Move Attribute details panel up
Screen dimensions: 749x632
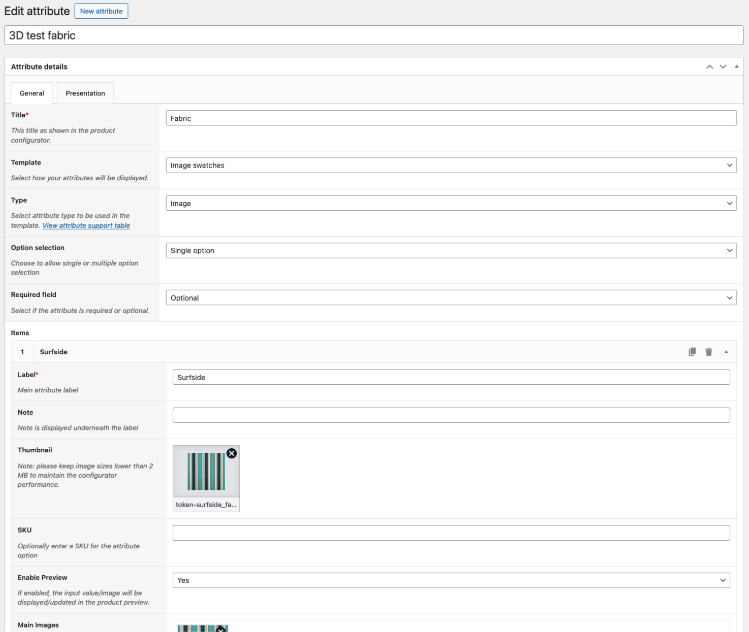709,66
